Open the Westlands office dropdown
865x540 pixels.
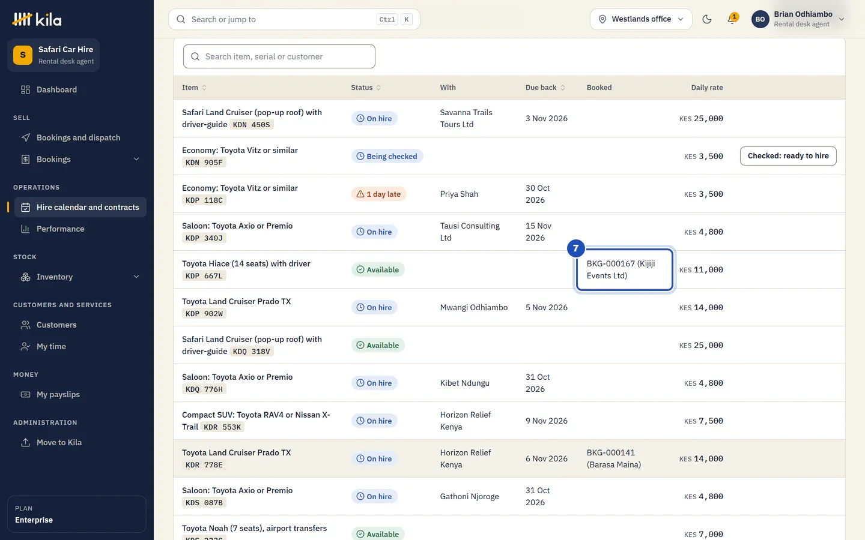click(641, 19)
